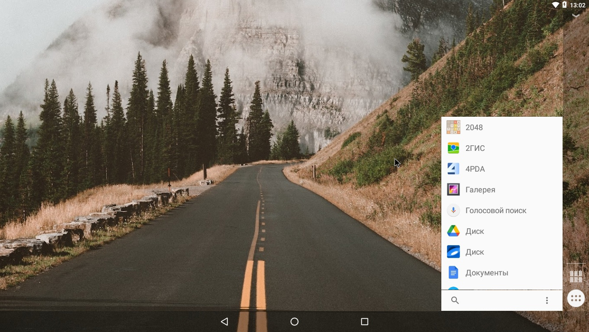Go back with the triangle navigation button
Viewport: 589px width, 332px height.
224,322
